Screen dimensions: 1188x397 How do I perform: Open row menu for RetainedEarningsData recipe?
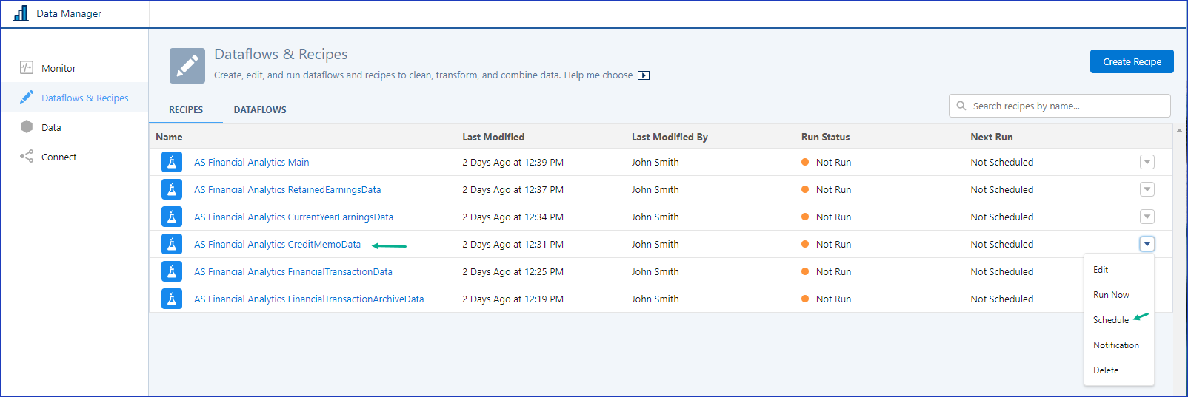click(1147, 189)
